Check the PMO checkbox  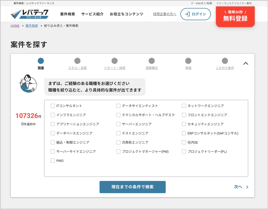[x=53, y=161]
